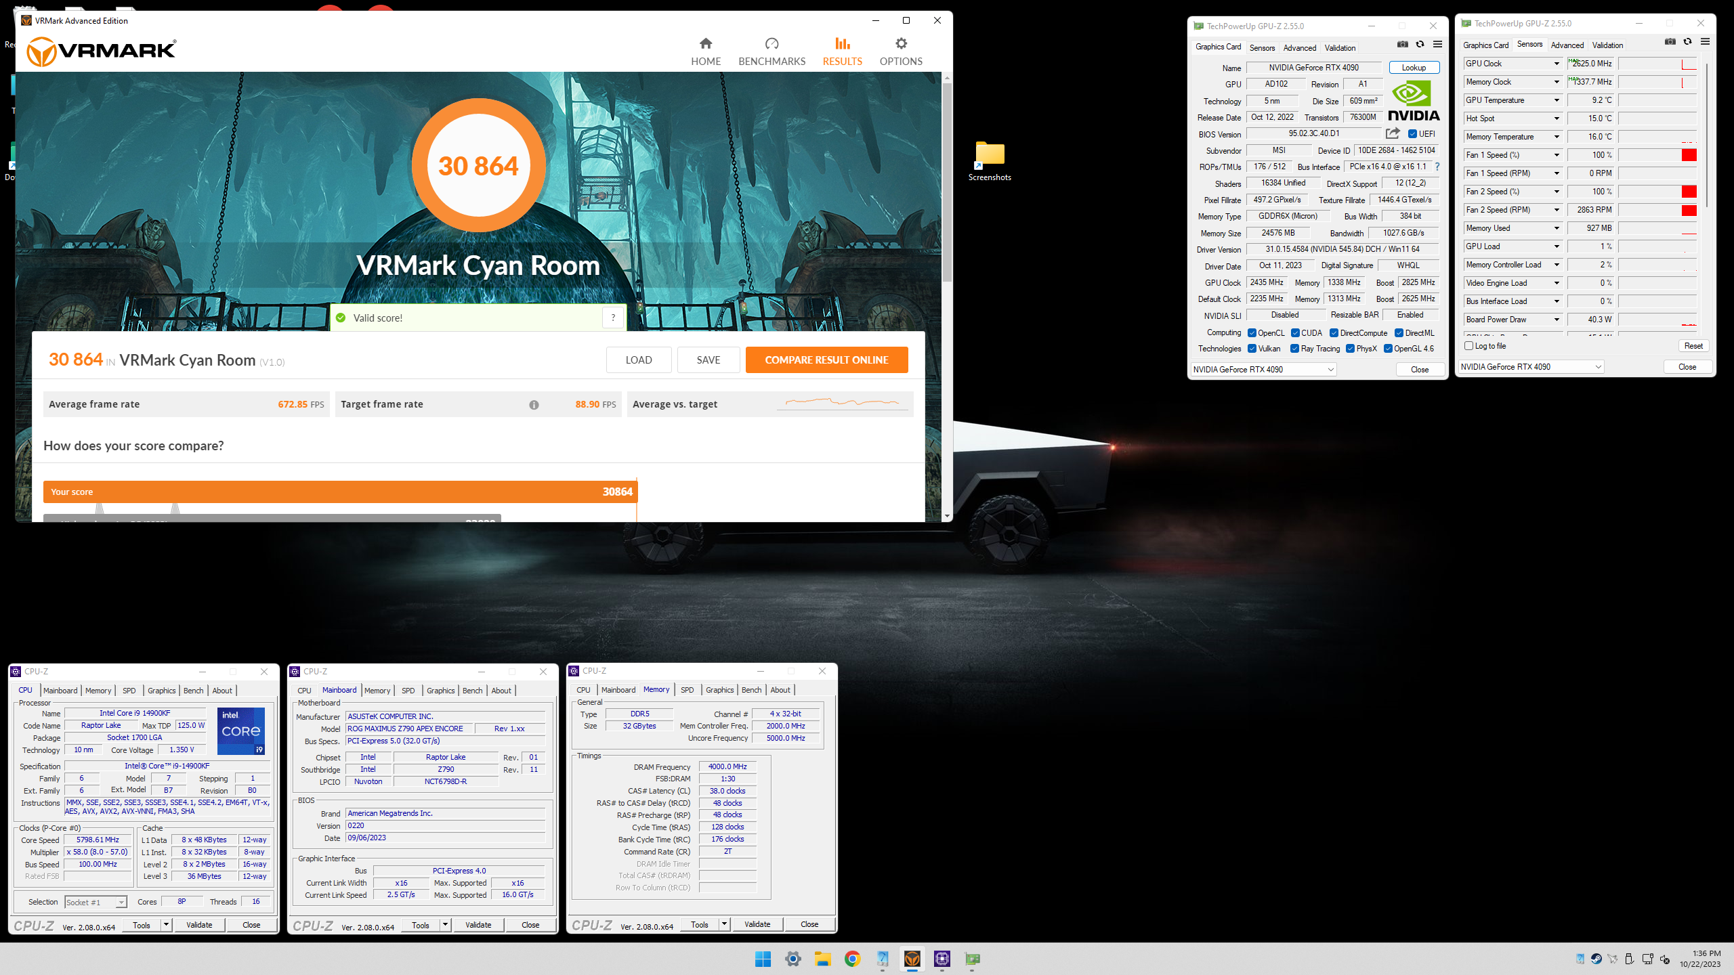Toggle the UEFI checkbox in GPU-Z
The image size is (1734, 975).
pos(1412,134)
